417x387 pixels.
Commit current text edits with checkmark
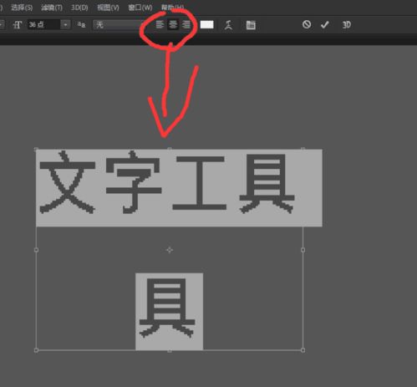pyautogui.click(x=324, y=25)
